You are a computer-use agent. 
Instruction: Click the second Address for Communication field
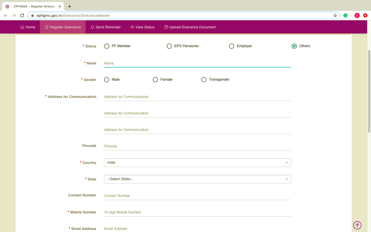(197, 113)
